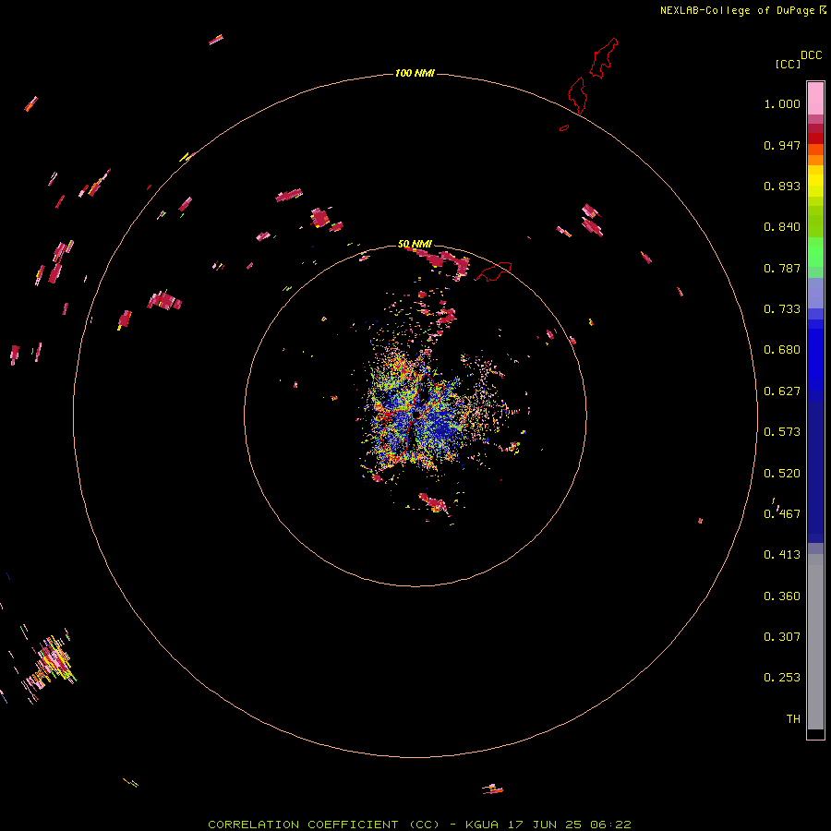This screenshot has height=831, width=831.
Task: Click the 0.253 color scale value
Action: point(782,678)
